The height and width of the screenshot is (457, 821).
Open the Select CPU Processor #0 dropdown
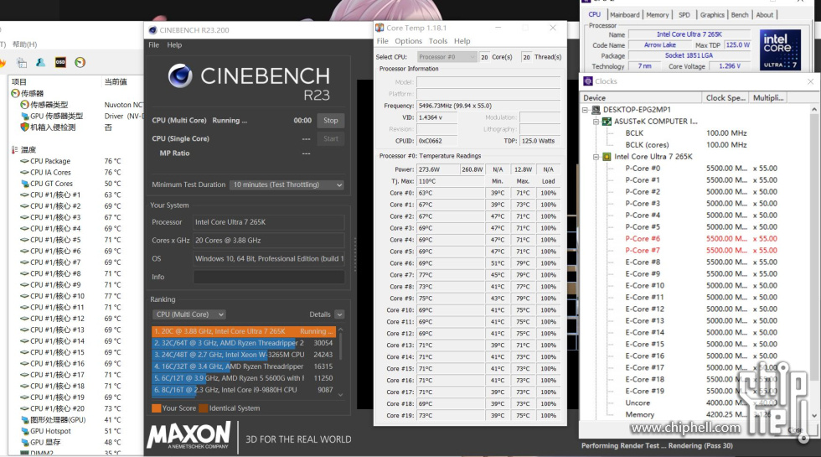447,57
